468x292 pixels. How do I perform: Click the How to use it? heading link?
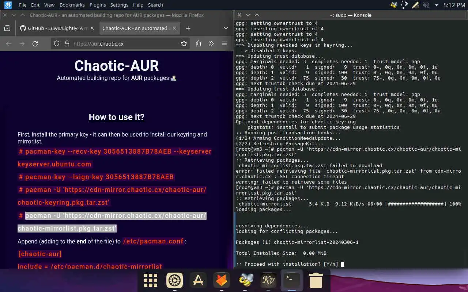click(x=117, y=117)
